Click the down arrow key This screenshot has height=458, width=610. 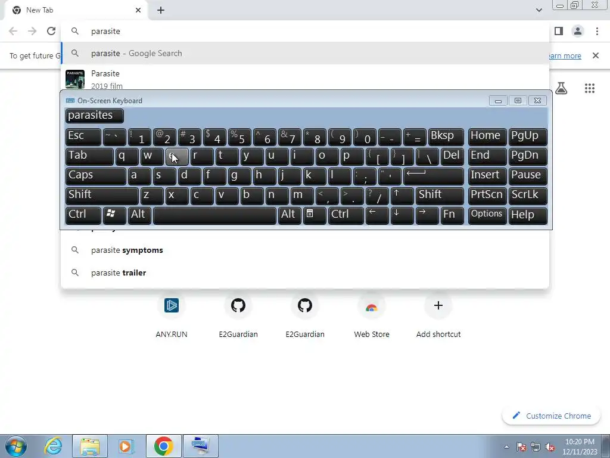click(402, 215)
